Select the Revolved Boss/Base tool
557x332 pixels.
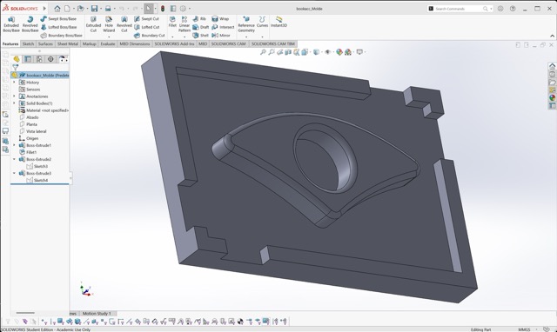pos(30,24)
